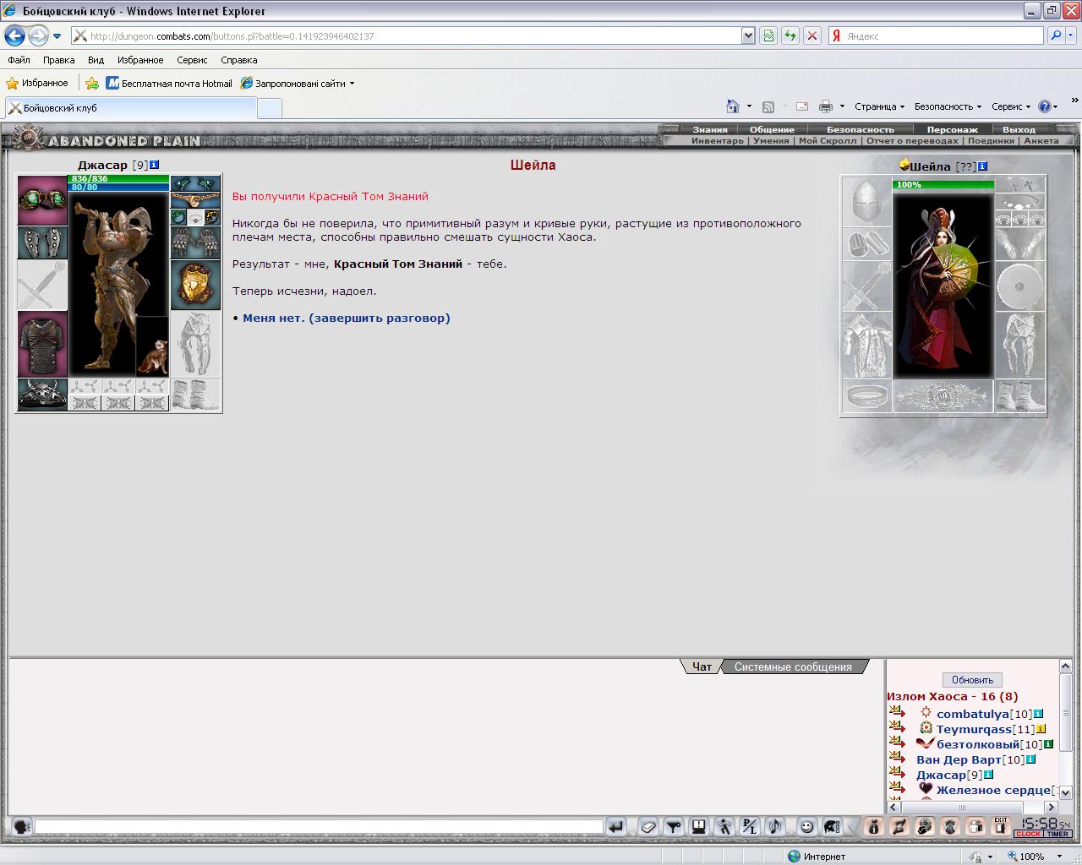Click the pink two-figures icon beside EXIT
Image resolution: width=1082 pixels, height=865 pixels.
pos(975,827)
